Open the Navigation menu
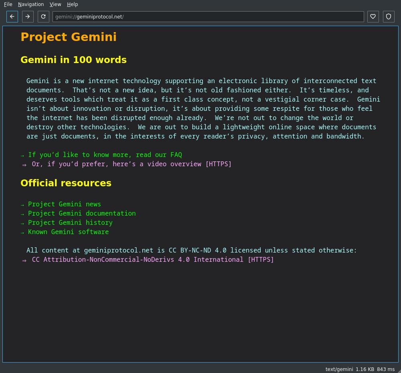 pyautogui.click(x=31, y=4)
